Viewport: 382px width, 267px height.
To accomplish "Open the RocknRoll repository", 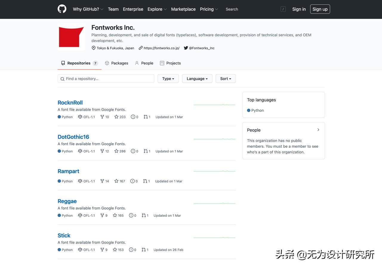I will 70,103.
